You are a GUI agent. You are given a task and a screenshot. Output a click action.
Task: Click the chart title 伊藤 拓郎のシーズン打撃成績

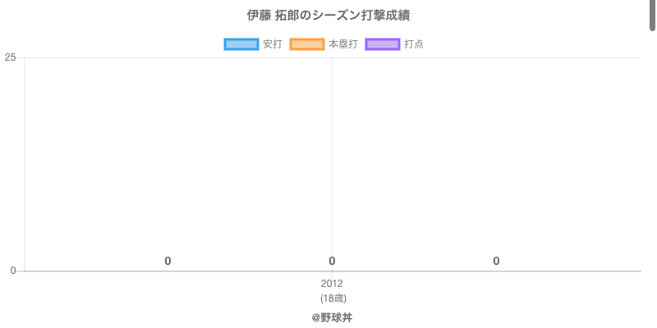[328, 16]
